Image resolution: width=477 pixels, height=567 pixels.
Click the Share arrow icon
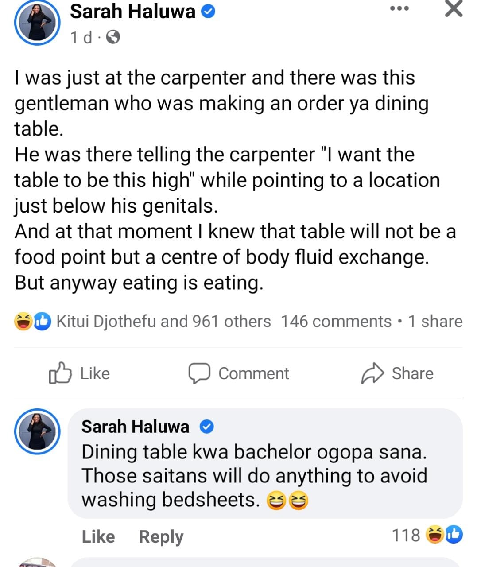point(372,373)
